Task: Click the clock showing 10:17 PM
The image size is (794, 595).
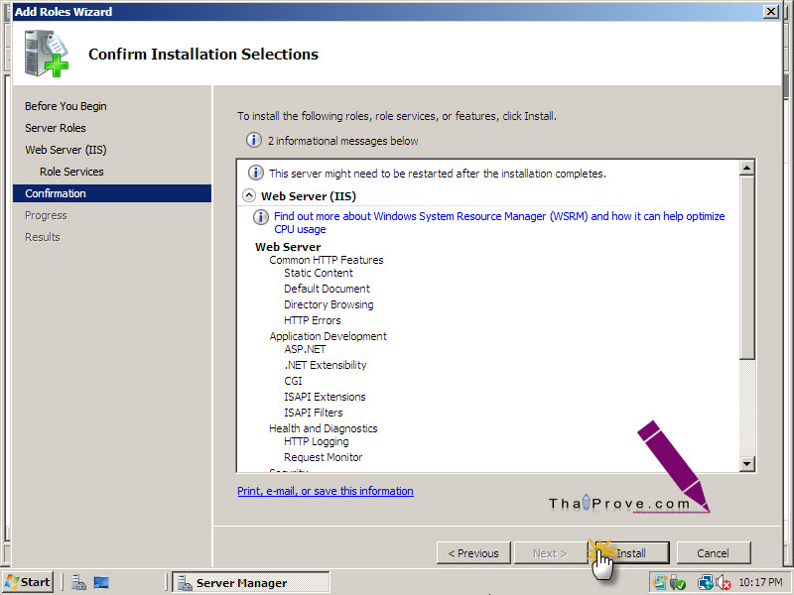Action: (x=761, y=583)
